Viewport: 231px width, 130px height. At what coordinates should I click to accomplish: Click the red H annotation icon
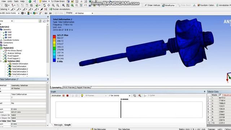[46, 9]
